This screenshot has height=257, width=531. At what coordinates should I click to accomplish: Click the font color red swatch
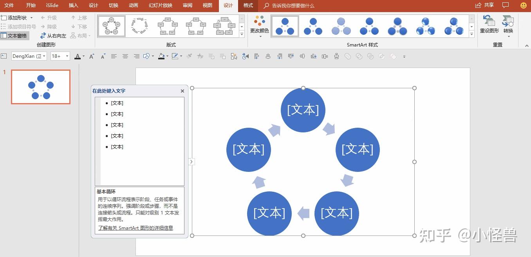coord(78,58)
